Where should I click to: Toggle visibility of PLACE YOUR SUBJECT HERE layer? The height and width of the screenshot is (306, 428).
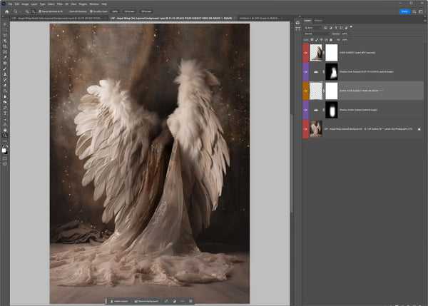tap(307, 91)
